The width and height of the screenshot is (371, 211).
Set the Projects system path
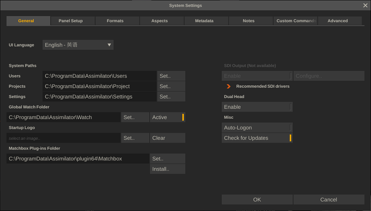(x=171, y=87)
